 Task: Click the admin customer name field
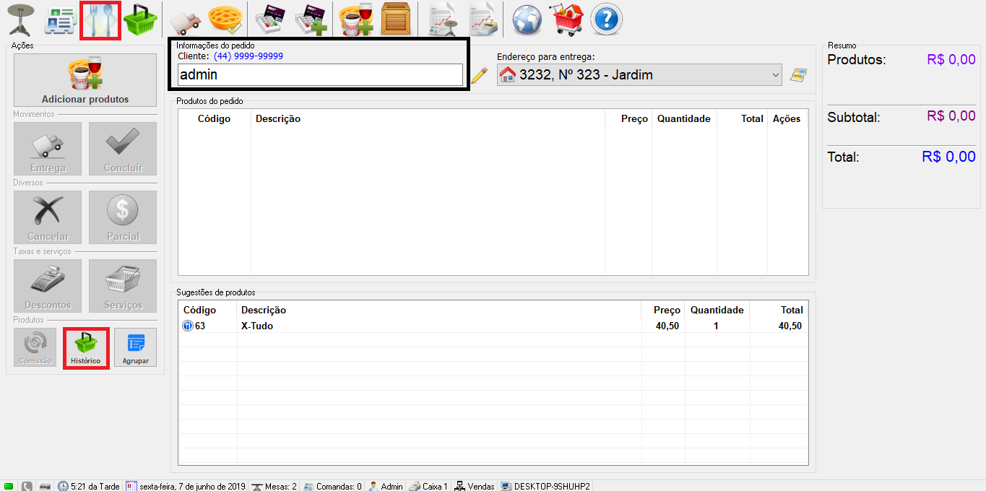[x=320, y=74]
